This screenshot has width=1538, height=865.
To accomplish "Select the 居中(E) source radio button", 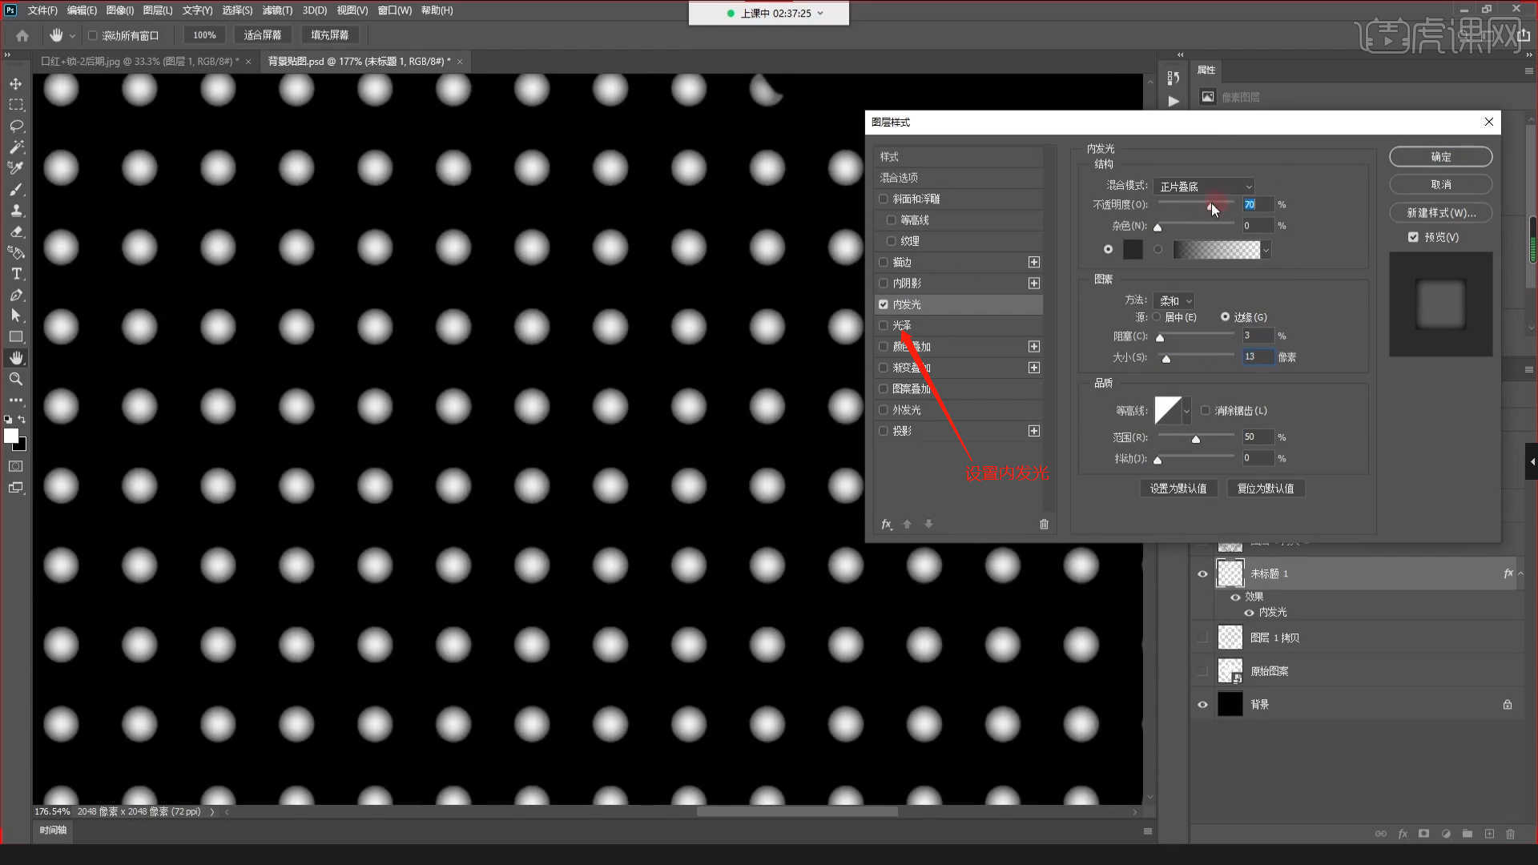I will click(x=1157, y=317).
